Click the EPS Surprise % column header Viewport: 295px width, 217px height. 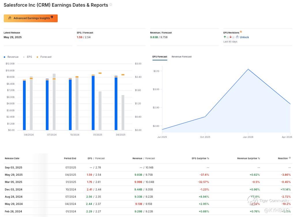tap(200, 158)
